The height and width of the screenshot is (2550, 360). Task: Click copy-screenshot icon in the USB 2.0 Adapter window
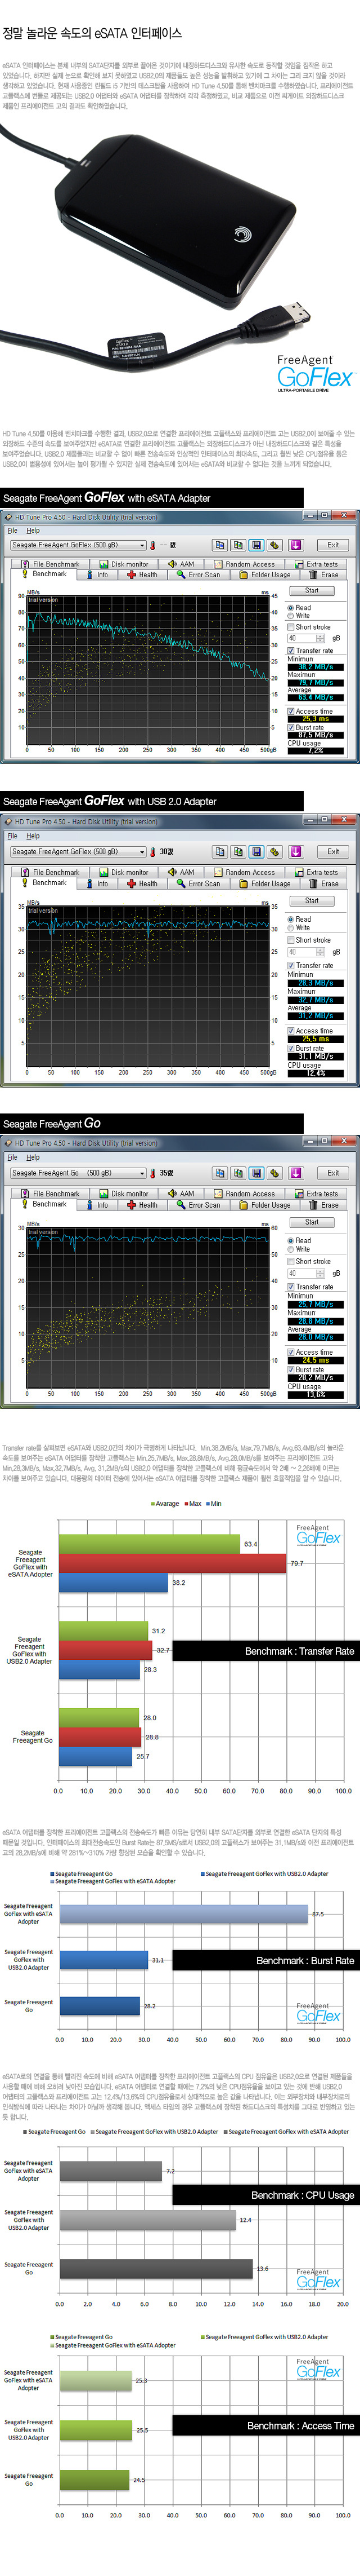tap(238, 851)
